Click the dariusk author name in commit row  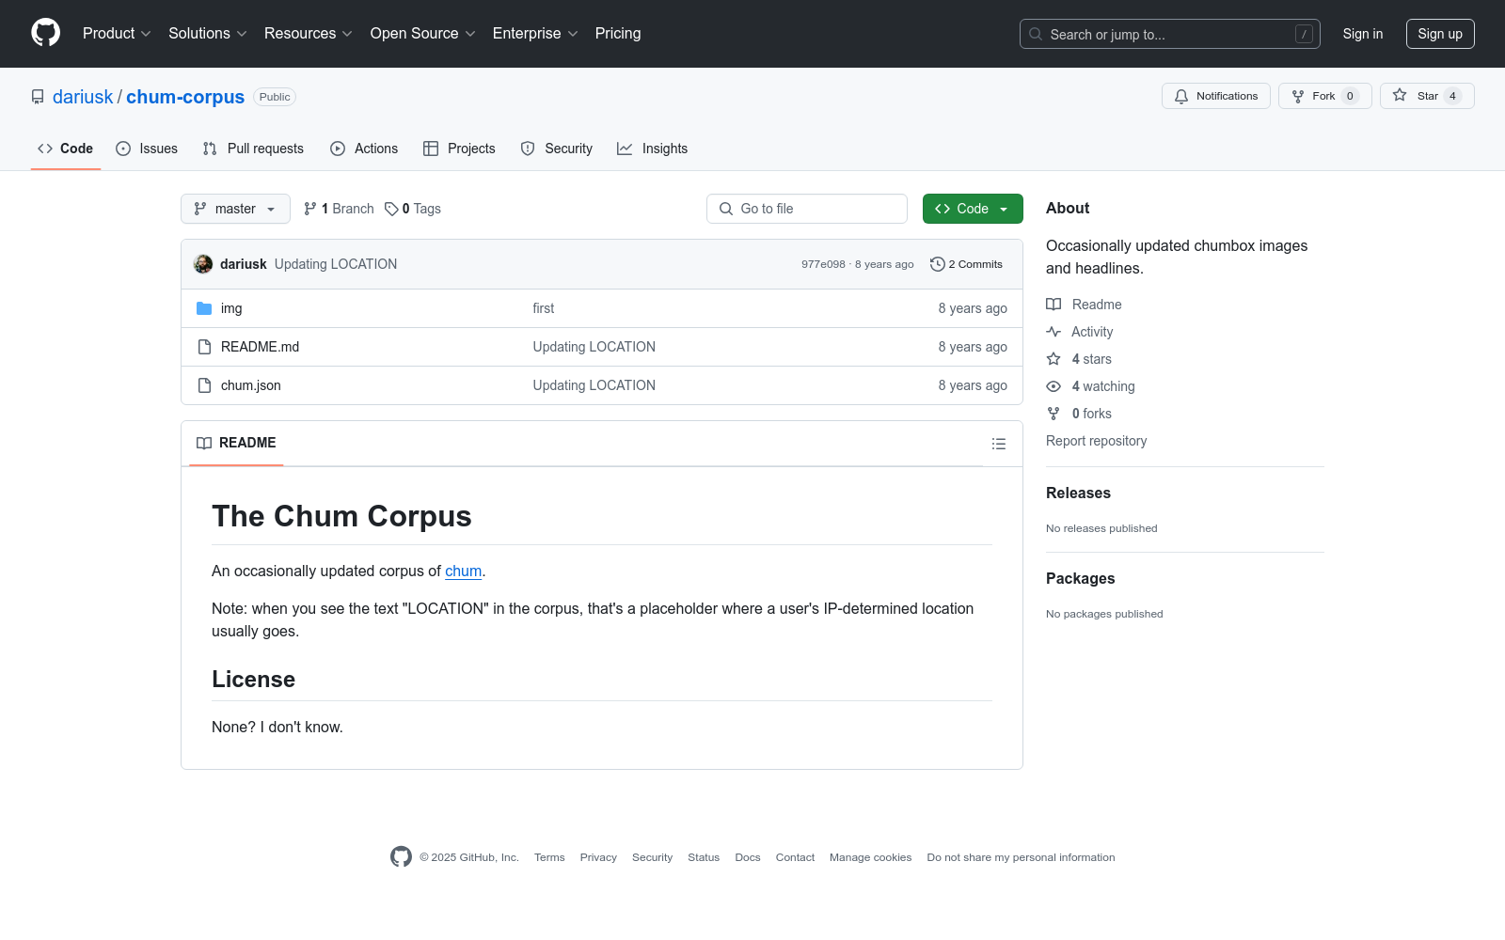[244, 264]
